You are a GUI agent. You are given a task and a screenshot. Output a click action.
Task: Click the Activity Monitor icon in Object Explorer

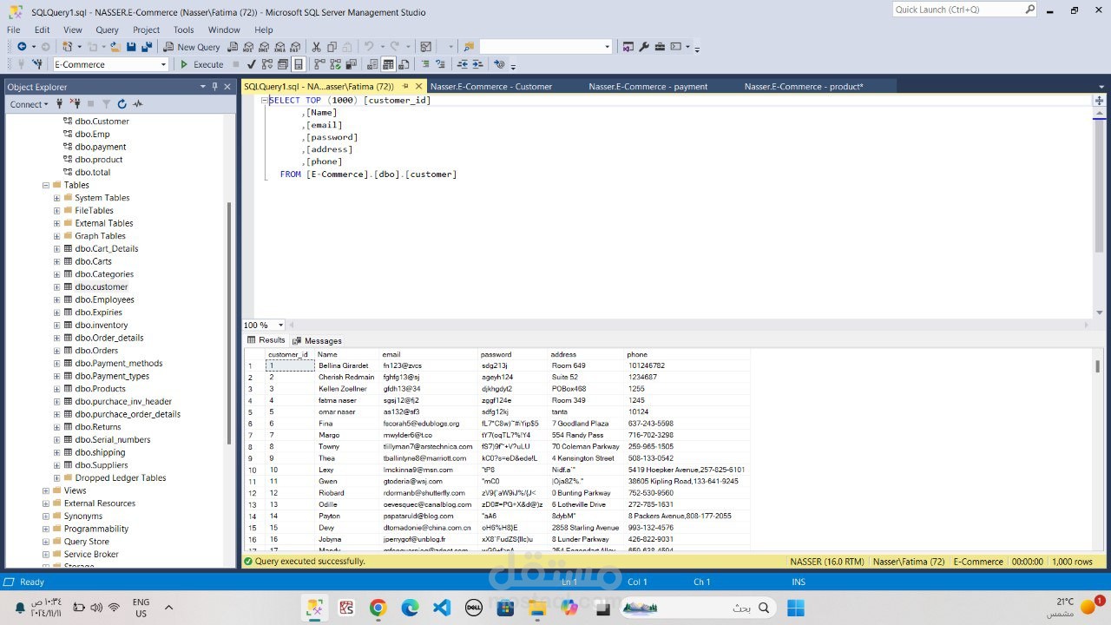pos(137,104)
